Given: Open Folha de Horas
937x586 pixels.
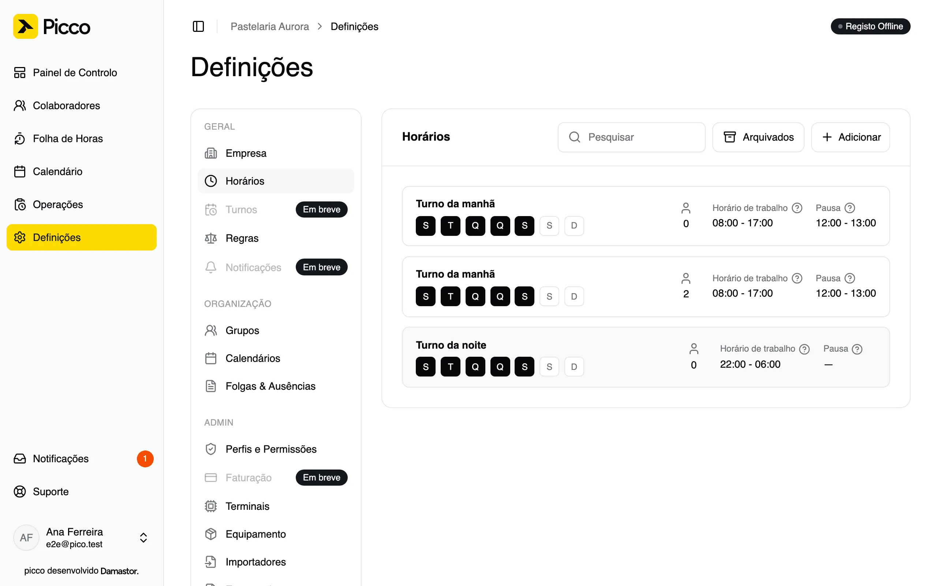Looking at the screenshot, I should [82, 138].
